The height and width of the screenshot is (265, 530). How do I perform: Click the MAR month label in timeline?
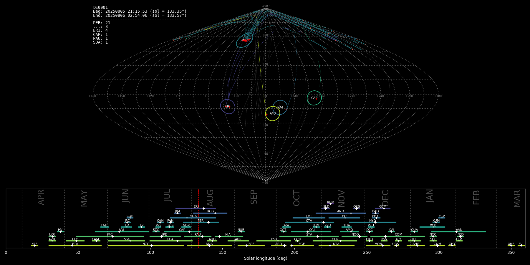point(517,199)
